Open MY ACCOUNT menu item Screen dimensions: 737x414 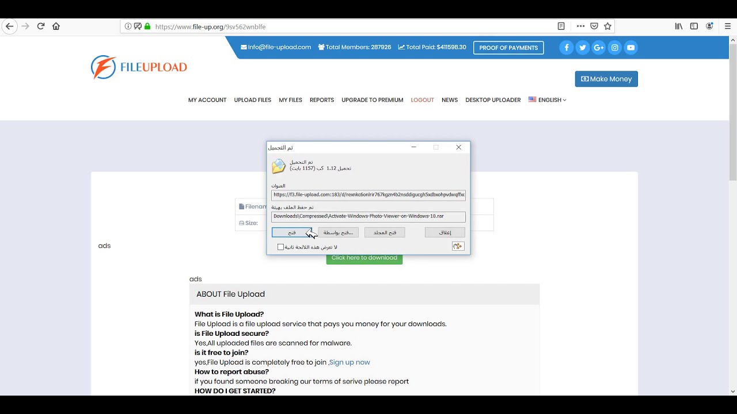tap(207, 100)
